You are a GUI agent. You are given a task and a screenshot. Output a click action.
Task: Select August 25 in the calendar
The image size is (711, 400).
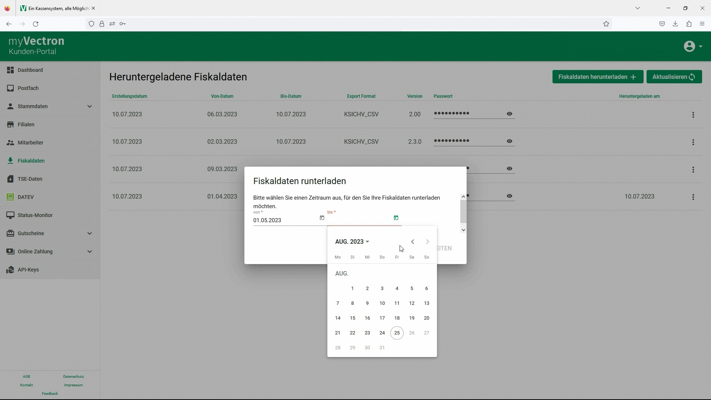(x=397, y=333)
